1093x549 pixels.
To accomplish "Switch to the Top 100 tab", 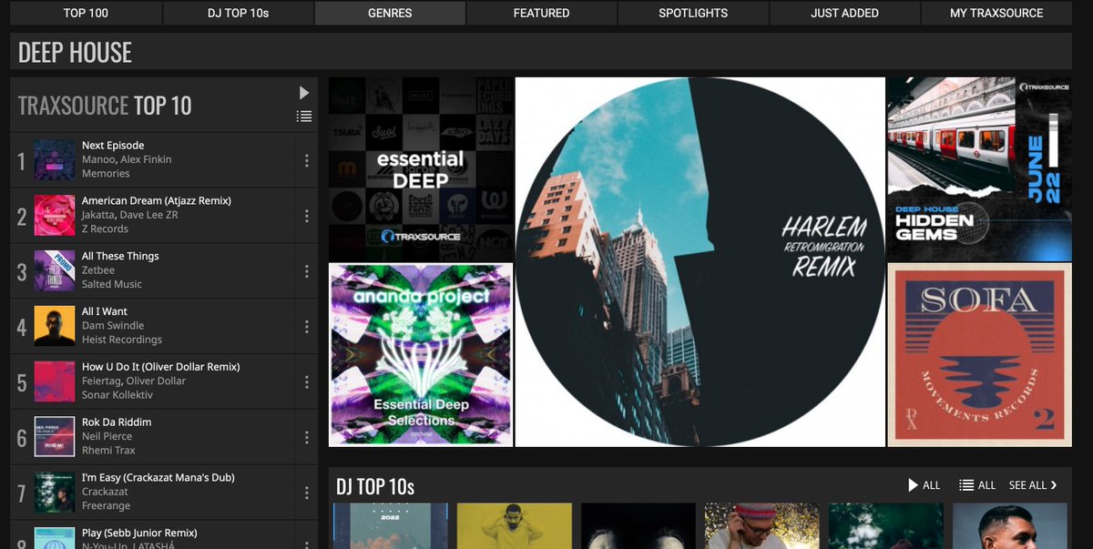I will click(85, 13).
